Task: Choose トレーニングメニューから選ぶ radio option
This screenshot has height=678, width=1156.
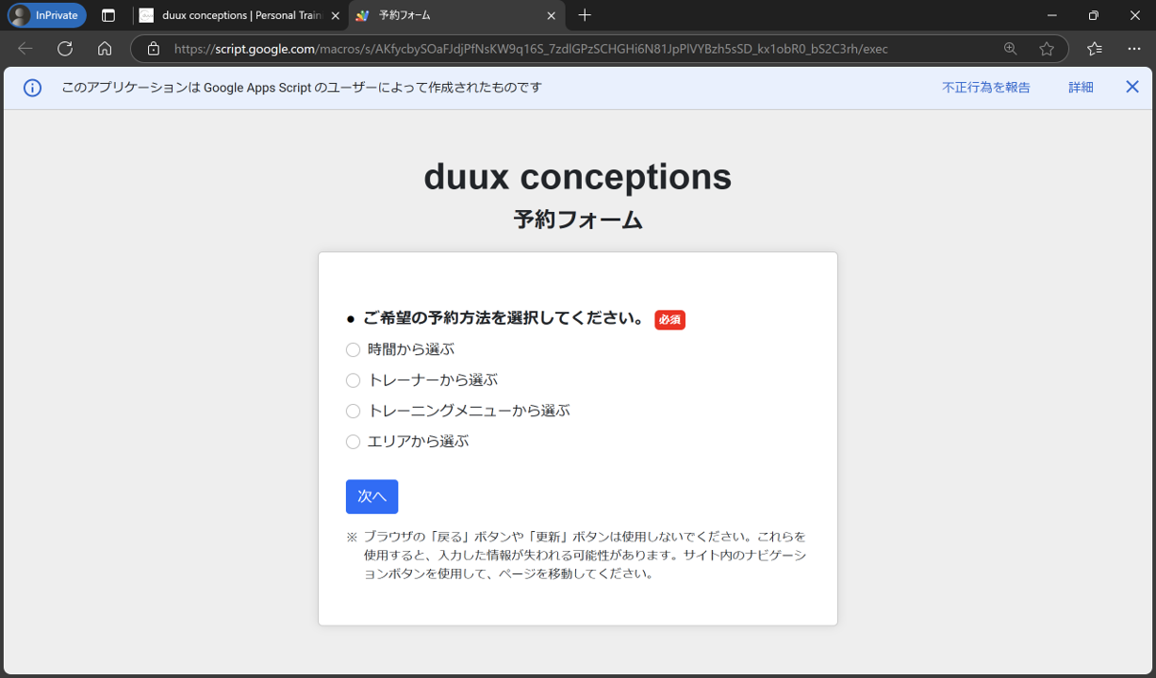Action: click(354, 412)
